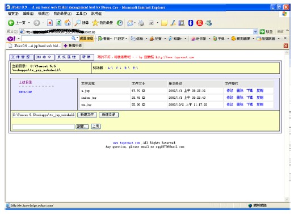Open drive C:\ link
The width and height of the screenshot is (294, 214).
[119, 68]
